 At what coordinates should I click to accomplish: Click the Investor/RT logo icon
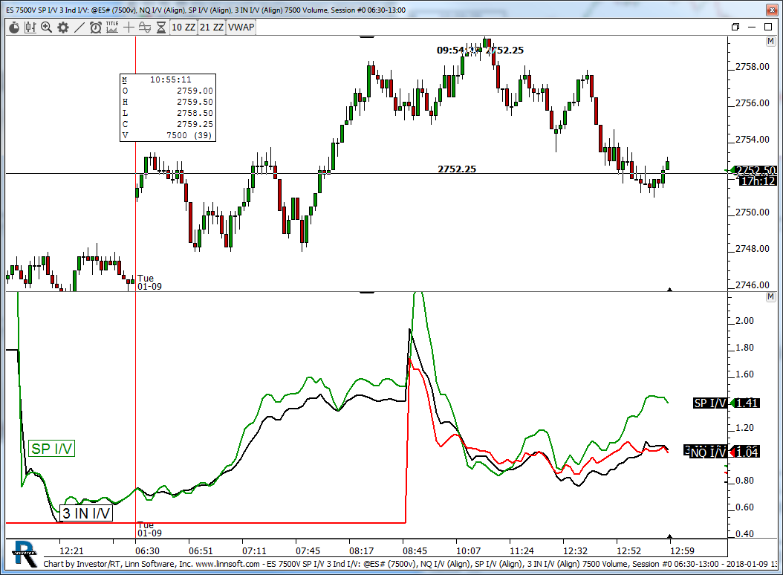(25, 553)
